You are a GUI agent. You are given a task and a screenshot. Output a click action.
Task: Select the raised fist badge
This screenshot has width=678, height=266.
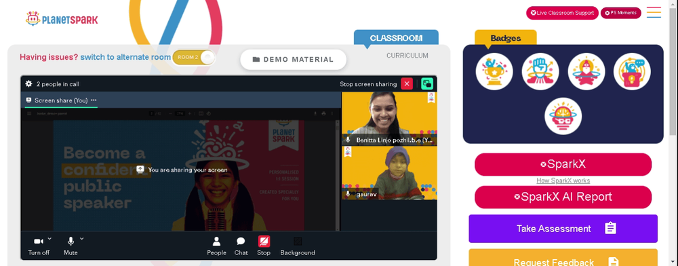(540, 71)
